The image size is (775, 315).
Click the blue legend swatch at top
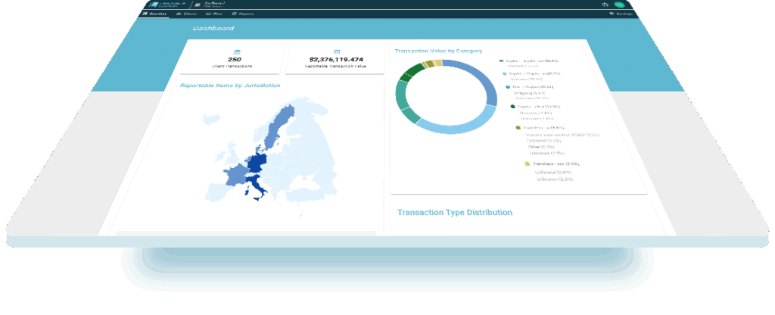click(501, 60)
